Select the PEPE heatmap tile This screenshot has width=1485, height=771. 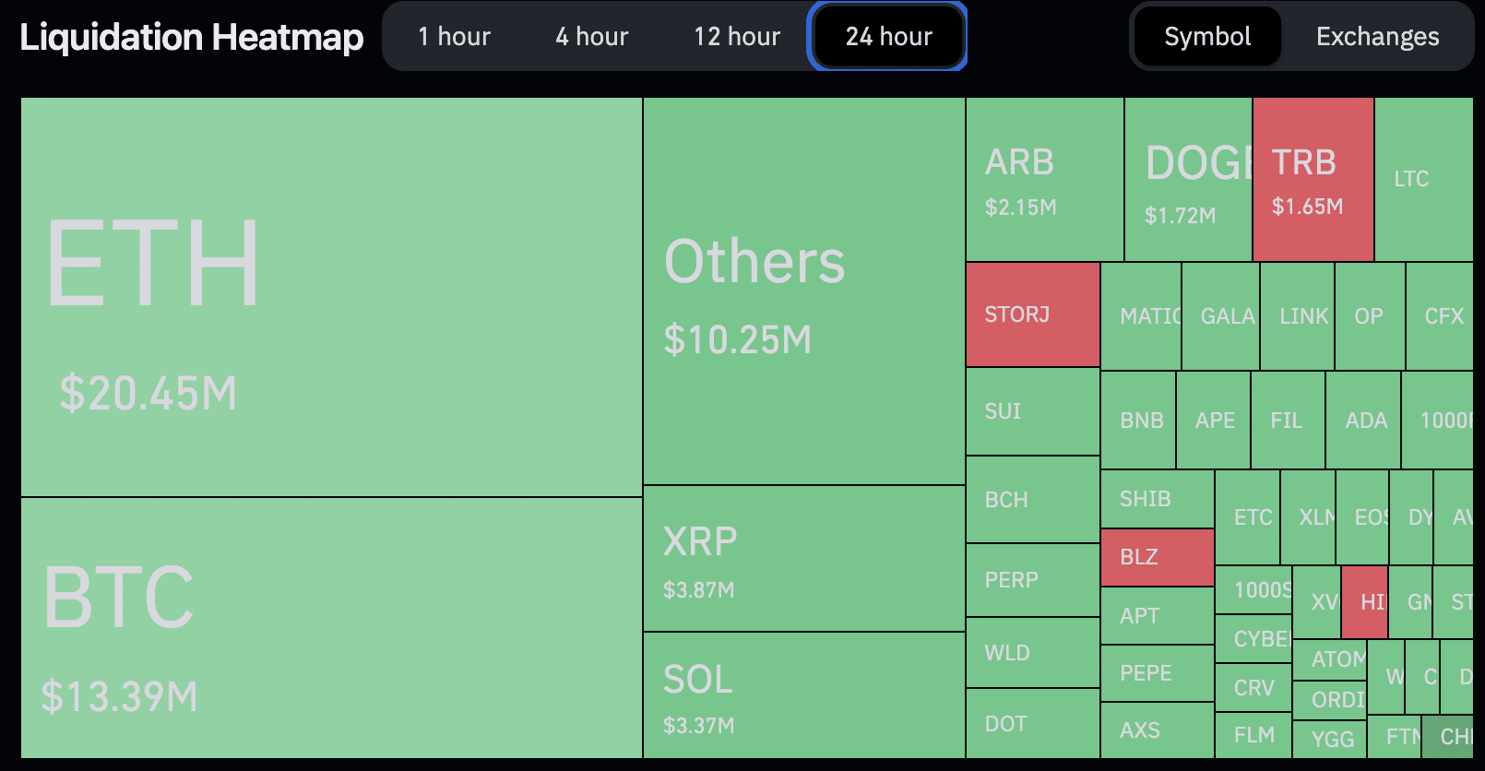click(x=1157, y=673)
